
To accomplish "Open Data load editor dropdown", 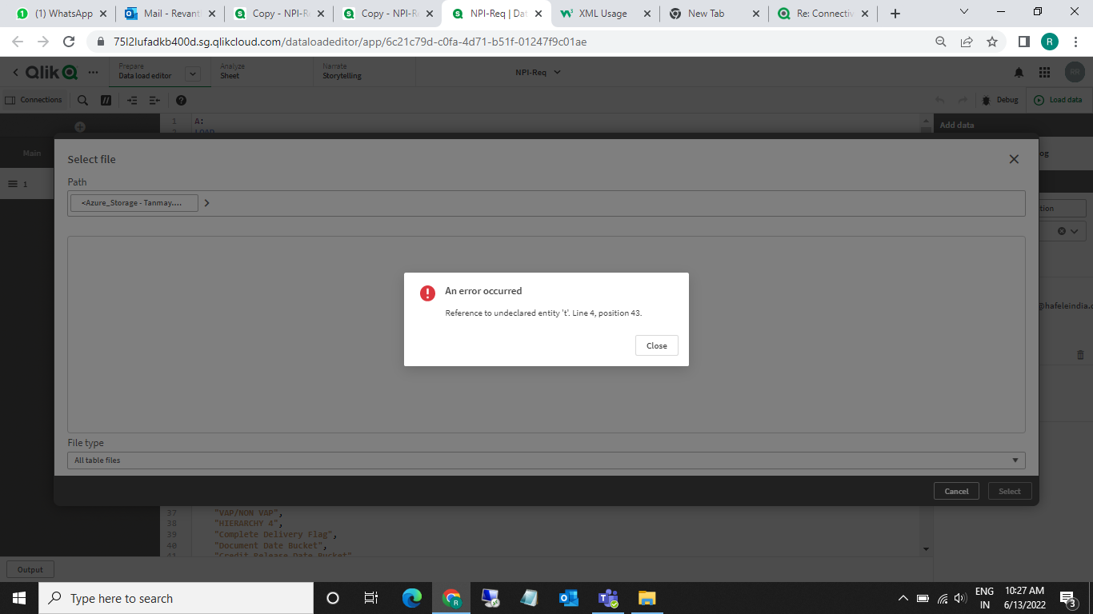I will coord(192,74).
